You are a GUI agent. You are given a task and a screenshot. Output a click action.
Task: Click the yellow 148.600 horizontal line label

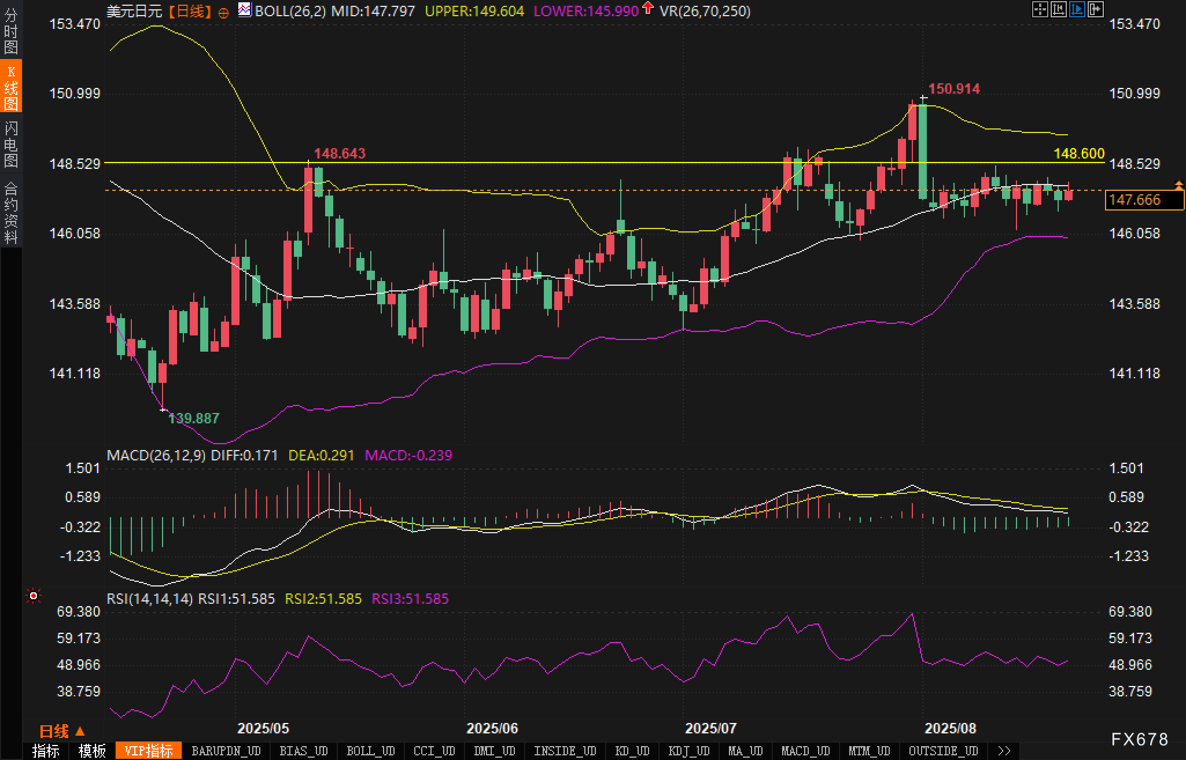[1078, 154]
